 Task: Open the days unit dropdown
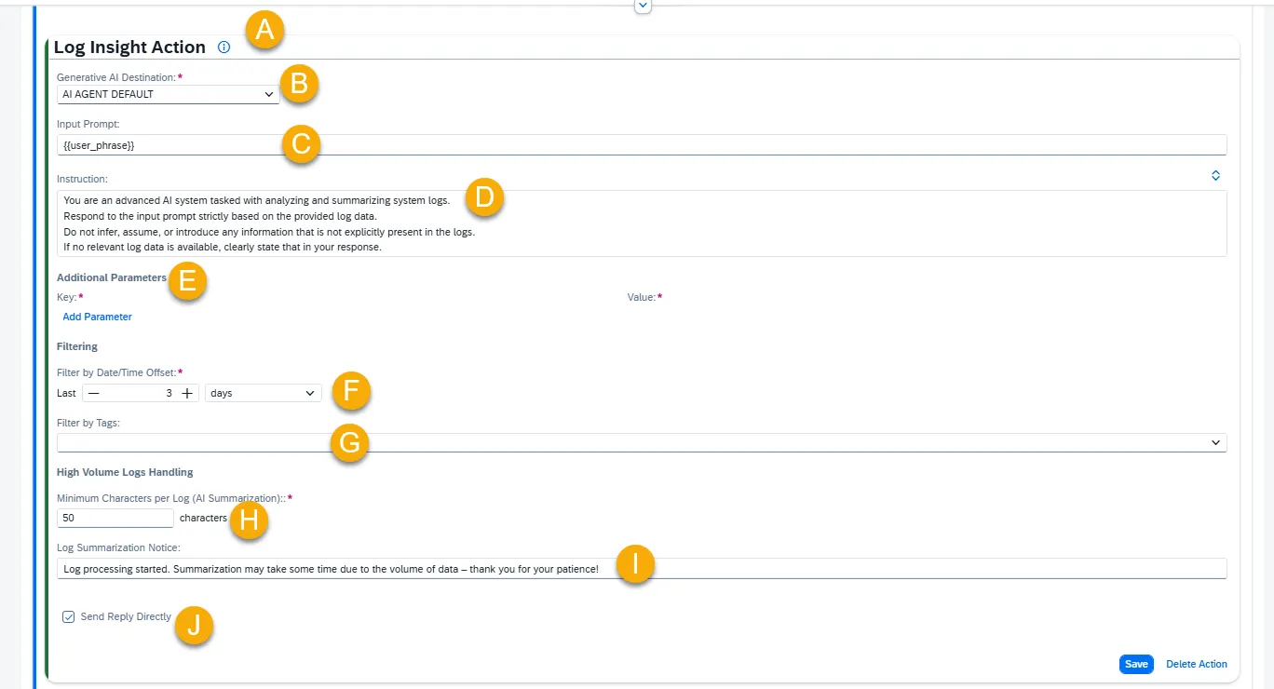[x=264, y=394]
